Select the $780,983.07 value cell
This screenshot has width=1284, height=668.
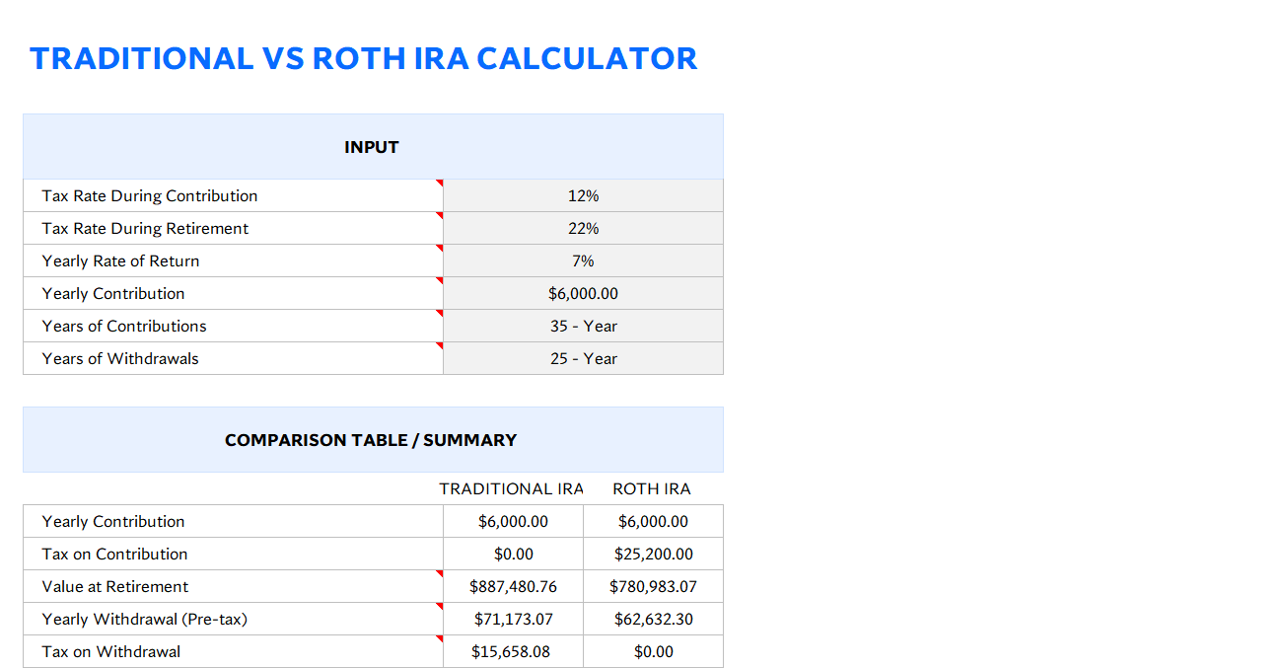click(653, 586)
